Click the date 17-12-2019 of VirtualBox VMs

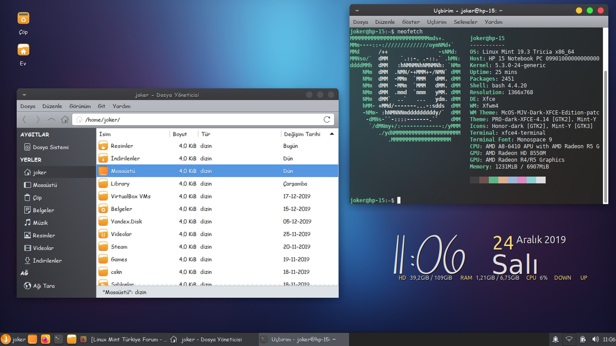[296, 196]
